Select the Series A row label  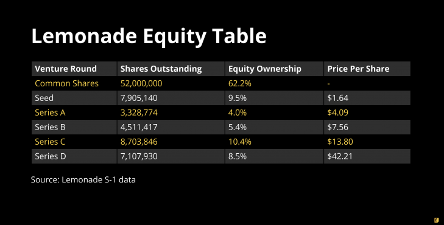pos(50,112)
